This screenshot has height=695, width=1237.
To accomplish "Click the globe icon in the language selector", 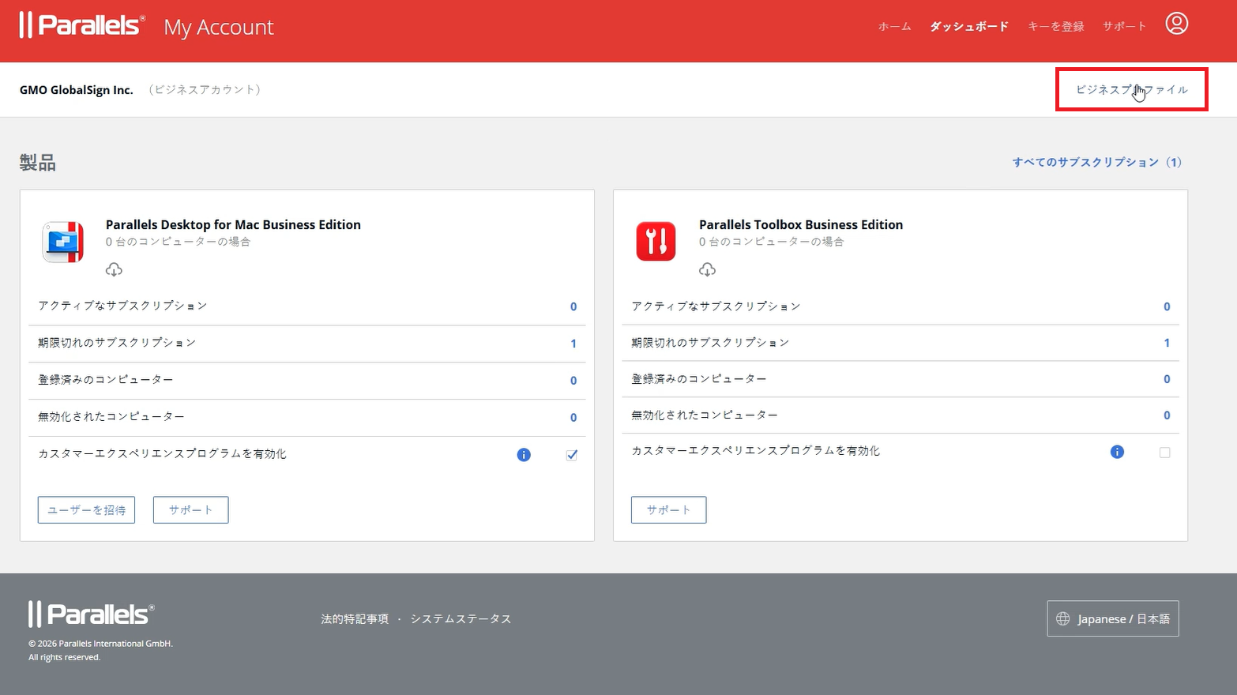I will (x=1063, y=618).
